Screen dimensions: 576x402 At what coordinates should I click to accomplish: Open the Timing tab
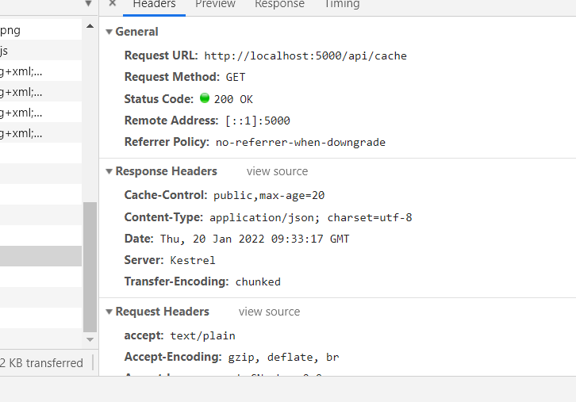342,4
